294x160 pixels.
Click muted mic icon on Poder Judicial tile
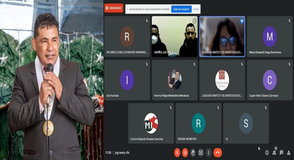(242, 64)
